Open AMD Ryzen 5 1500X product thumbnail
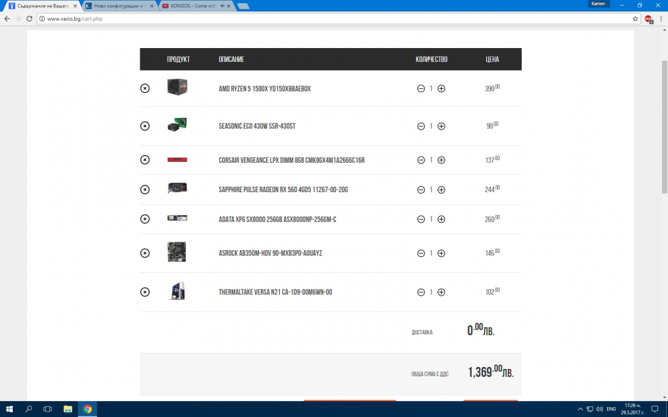 pos(177,87)
